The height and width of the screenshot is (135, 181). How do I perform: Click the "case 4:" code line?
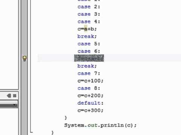point(89,21)
